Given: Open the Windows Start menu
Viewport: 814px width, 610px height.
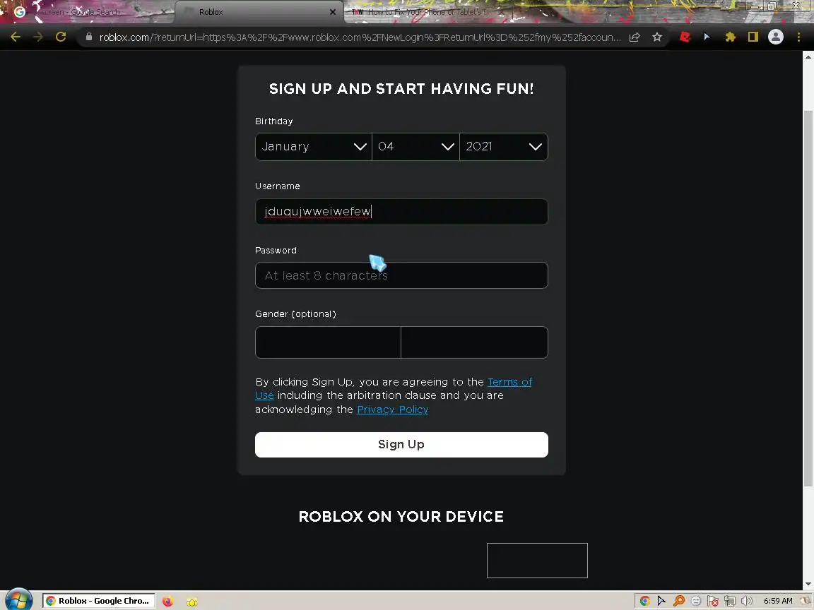Looking at the screenshot, I should click(x=18, y=600).
